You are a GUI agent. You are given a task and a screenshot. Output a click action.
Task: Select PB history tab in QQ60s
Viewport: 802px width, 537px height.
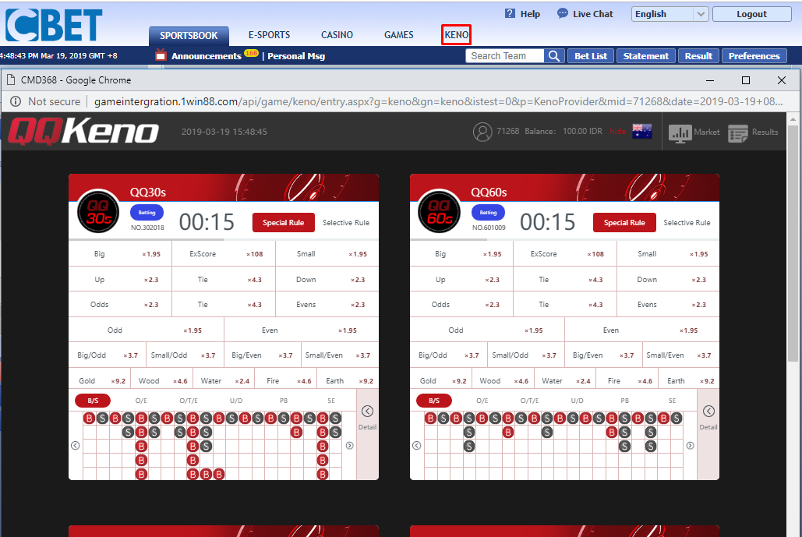[x=624, y=401]
